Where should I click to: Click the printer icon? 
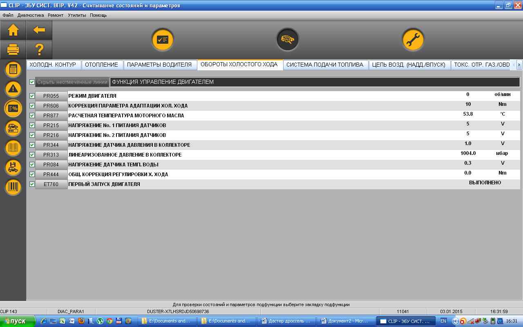click(13, 50)
